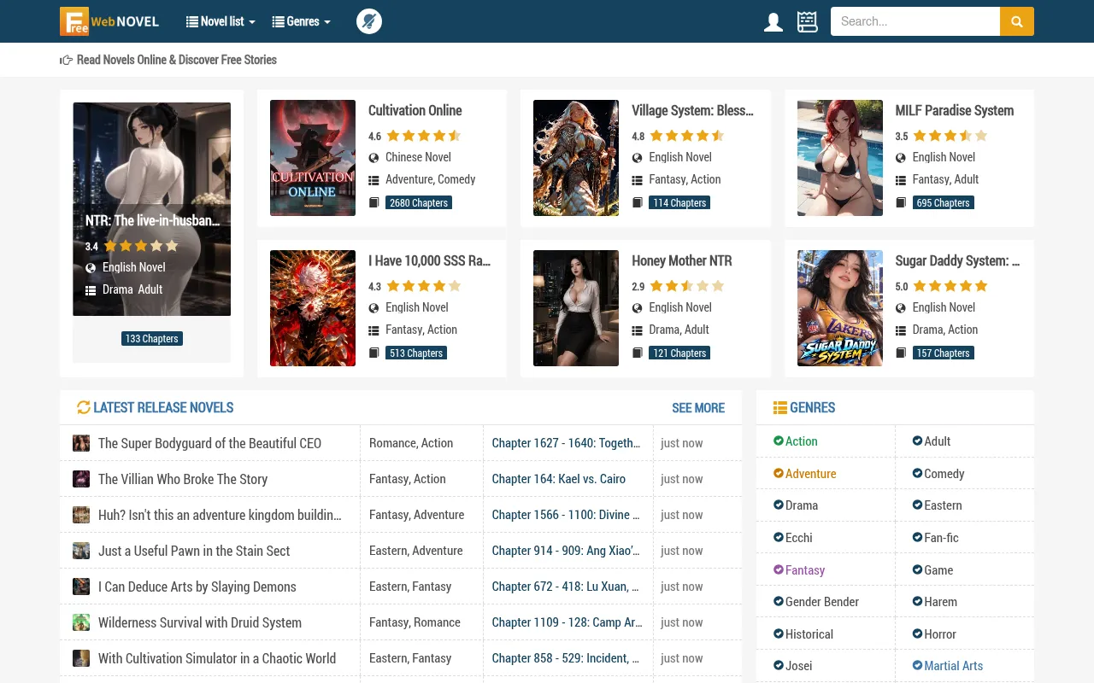Screen dimensions: 1094x683
Task: Open the Honey Mother NTR title link
Action: [x=682, y=260]
